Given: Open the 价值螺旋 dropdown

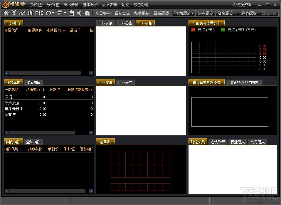Looking at the screenshot, I should click(184, 13).
